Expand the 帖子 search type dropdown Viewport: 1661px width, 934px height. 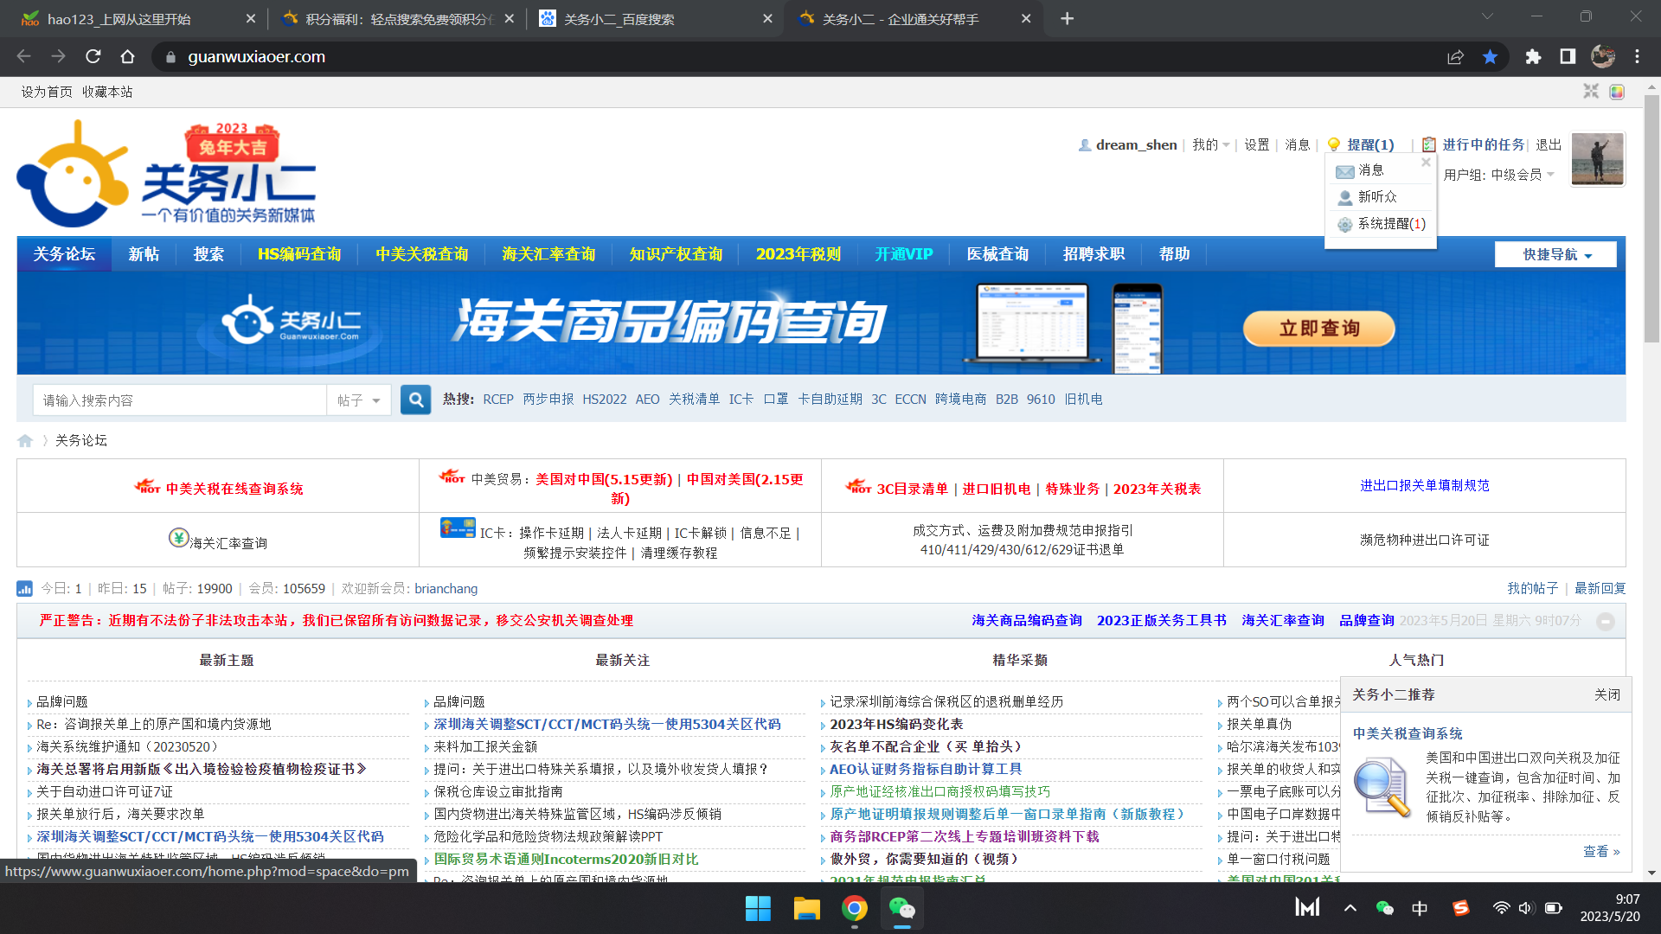tap(359, 400)
